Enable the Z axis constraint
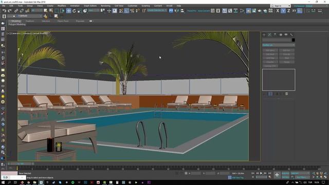The width and height of the screenshot is (329, 185). click(288, 11)
